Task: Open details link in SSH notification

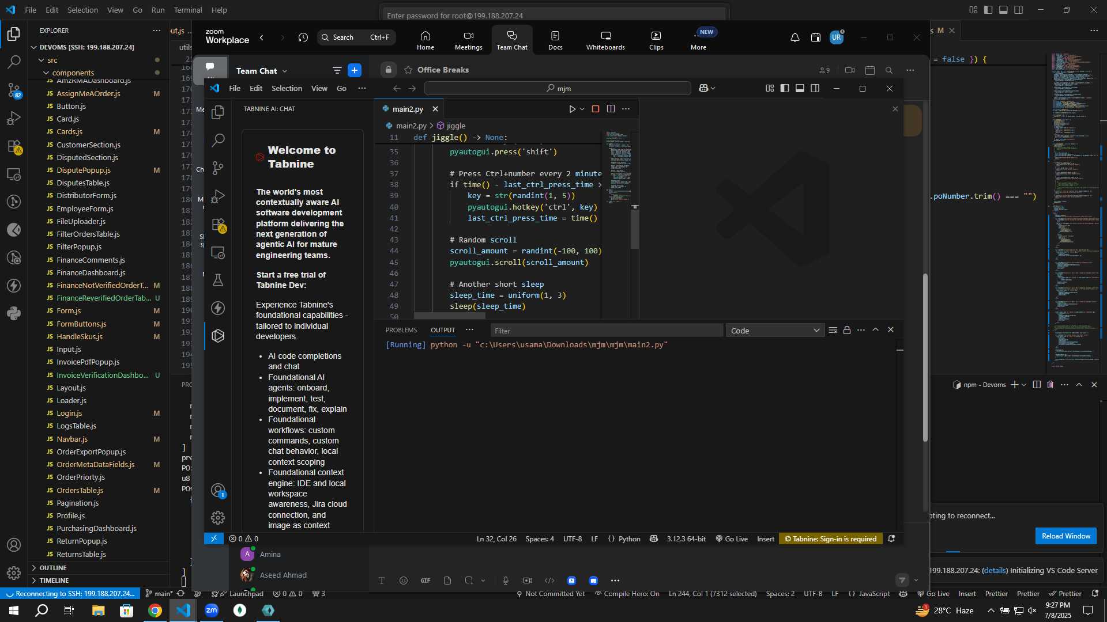Action: pyautogui.click(x=995, y=570)
